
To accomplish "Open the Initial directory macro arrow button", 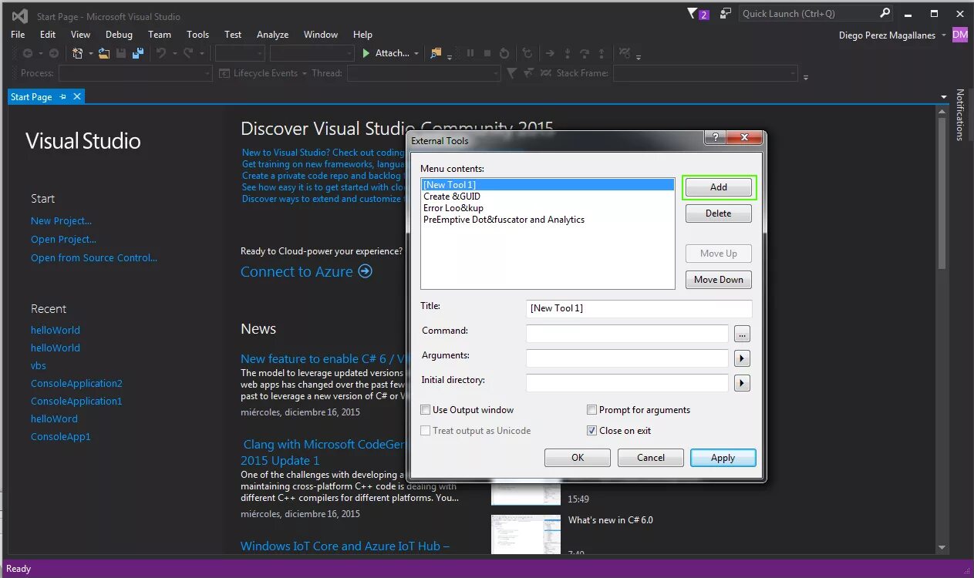I will tap(742, 383).
